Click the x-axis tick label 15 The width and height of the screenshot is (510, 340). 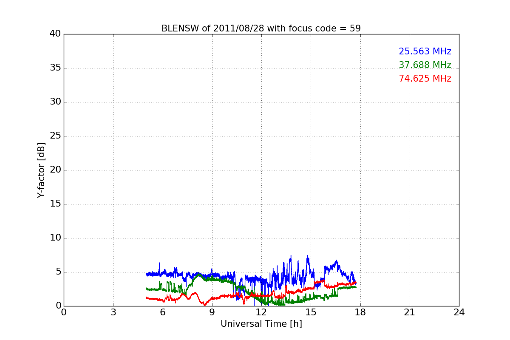click(x=311, y=312)
